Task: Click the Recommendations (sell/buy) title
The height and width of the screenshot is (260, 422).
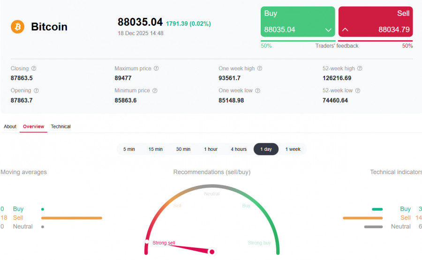Action: click(x=212, y=172)
